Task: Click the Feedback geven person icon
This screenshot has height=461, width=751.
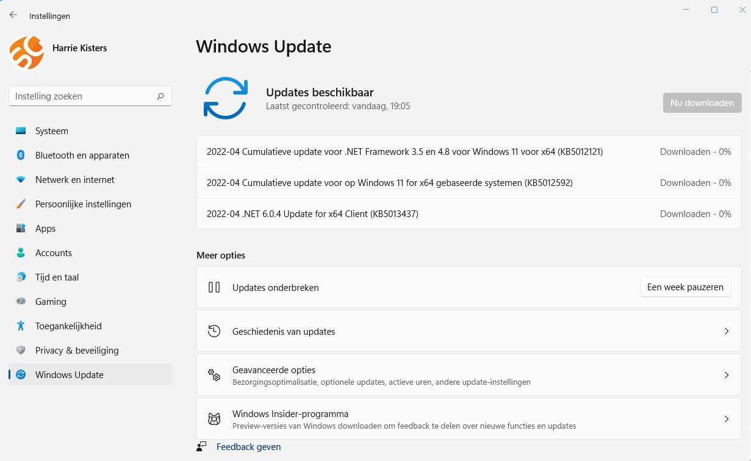Action: (202, 447)
